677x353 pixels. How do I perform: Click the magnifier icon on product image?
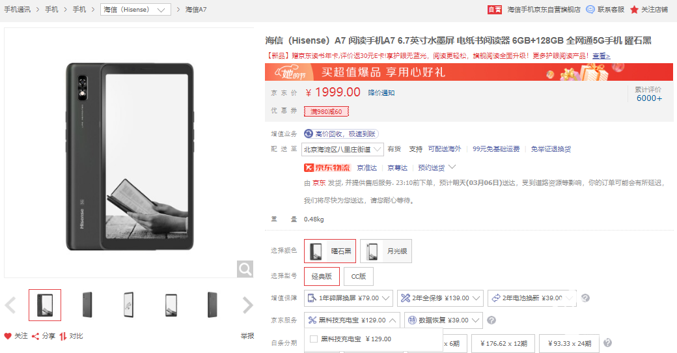(245, 269)
